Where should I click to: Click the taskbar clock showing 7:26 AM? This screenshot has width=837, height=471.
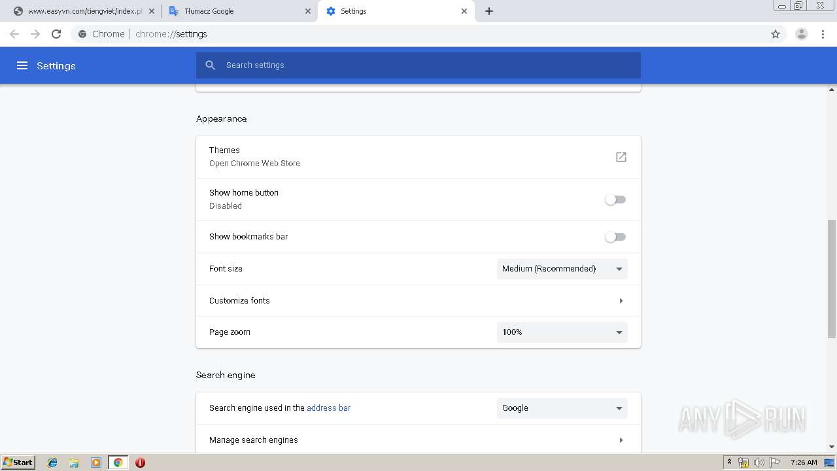804,462
